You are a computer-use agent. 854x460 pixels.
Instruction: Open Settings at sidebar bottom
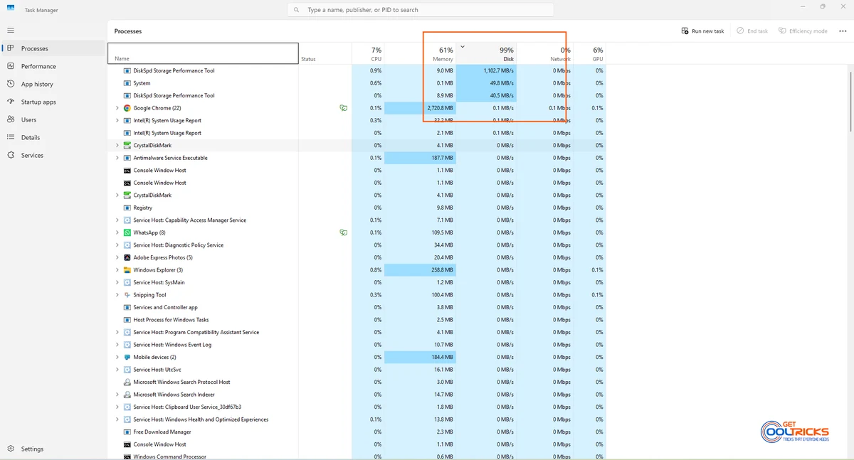click(x=54, y=449)
